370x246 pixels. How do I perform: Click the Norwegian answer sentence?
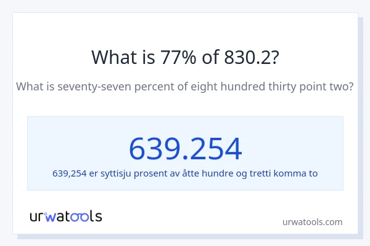tap(185, 173)
